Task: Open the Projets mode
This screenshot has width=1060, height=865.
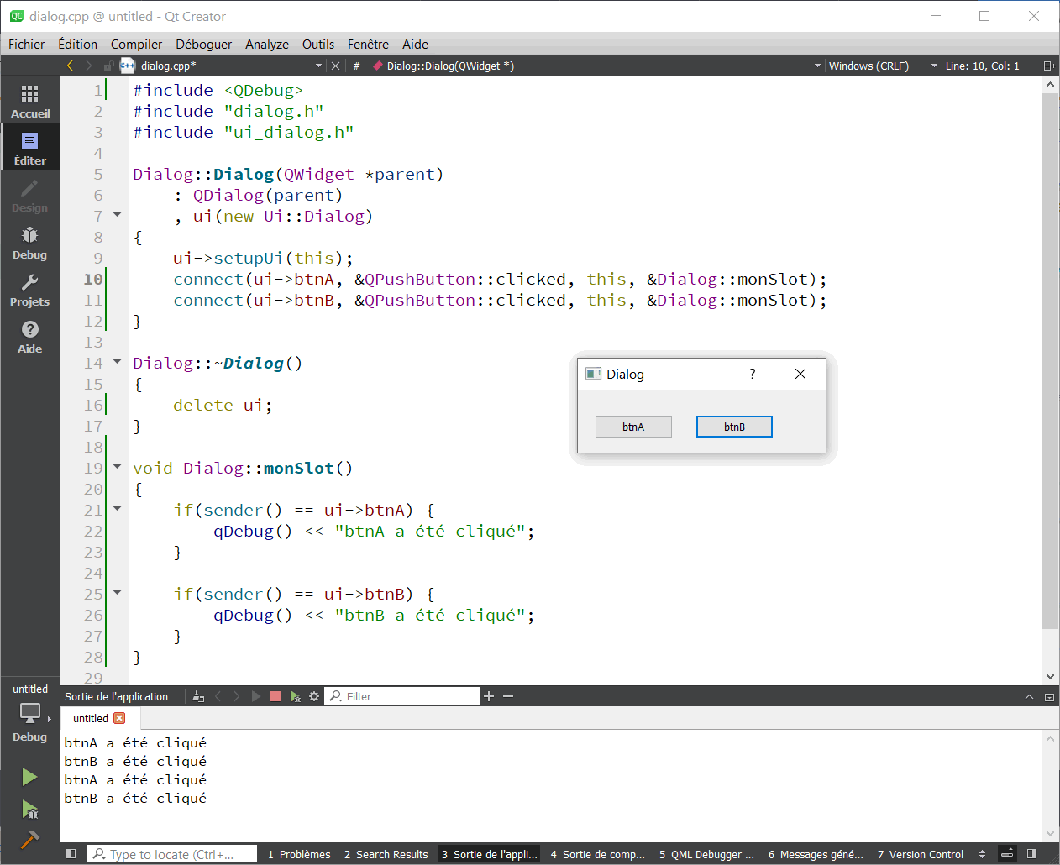Action: (x=30, y=289)
